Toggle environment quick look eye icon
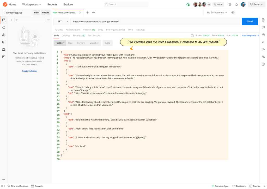The height and width of the screenshot is (189, 267). pos(233,12)
